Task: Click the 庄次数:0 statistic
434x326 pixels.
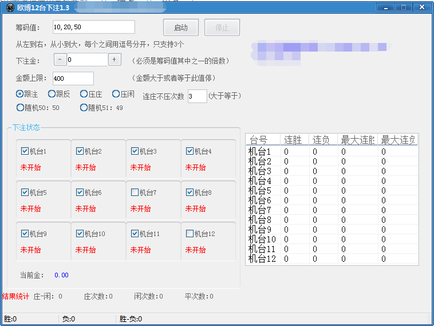Action: [98, 296]
